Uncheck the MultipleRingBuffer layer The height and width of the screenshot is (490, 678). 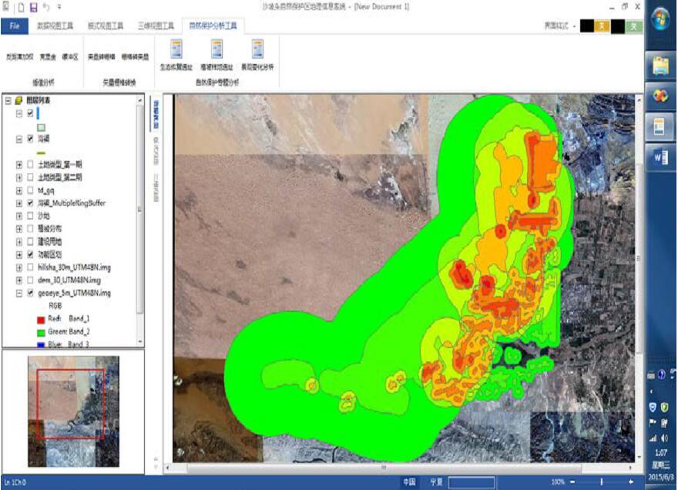(30, 203)
